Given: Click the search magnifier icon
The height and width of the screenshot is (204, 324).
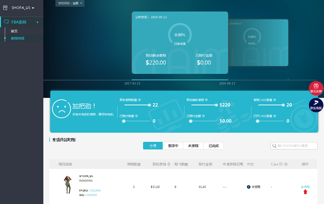Looking at the screenshot, I should pos(275,146).
